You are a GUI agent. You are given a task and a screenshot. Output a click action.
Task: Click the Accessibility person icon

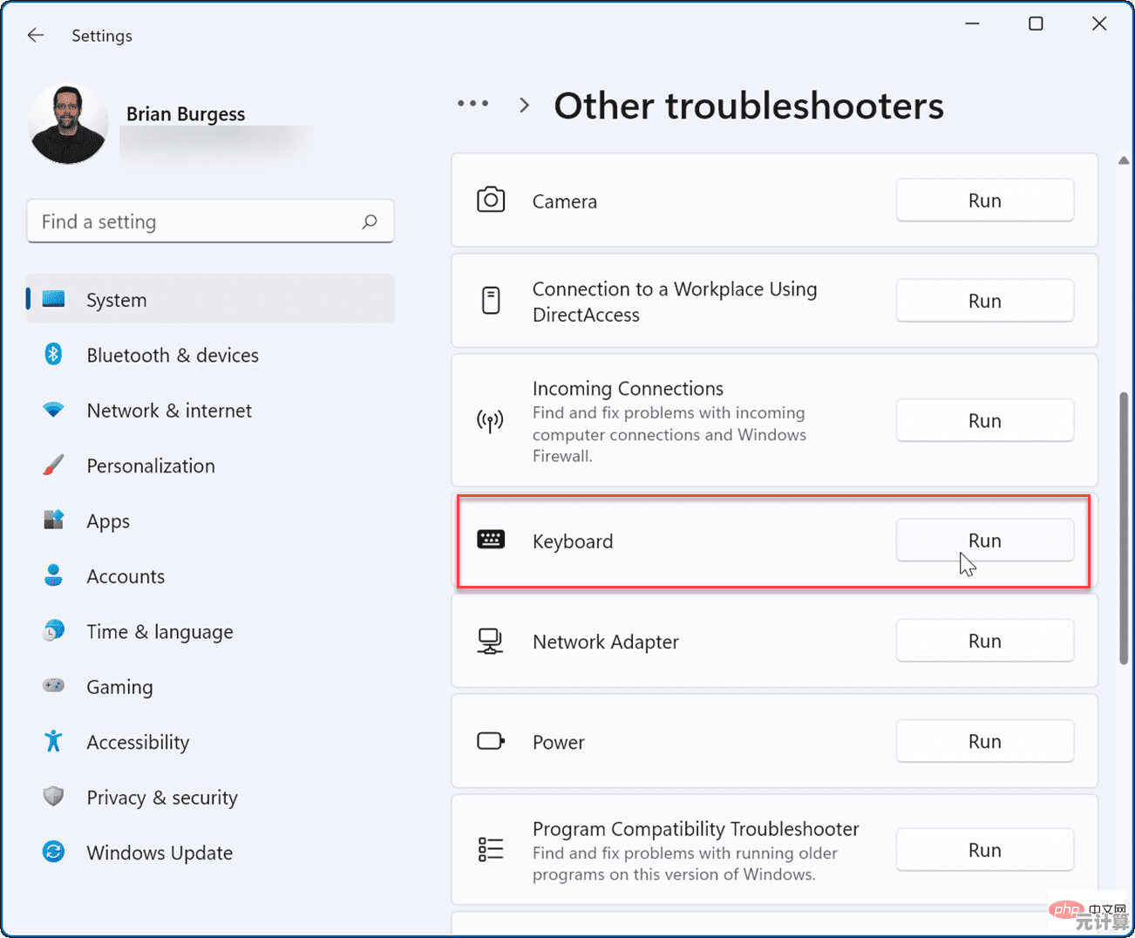tap(53, 742)
